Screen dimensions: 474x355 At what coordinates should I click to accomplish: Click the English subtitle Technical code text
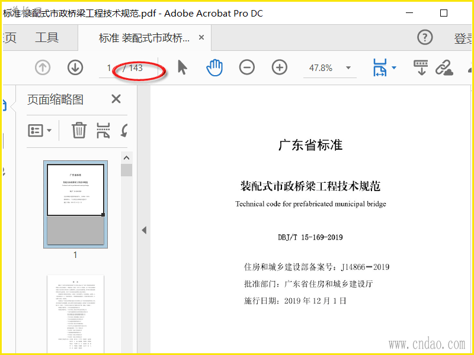point(310,204)
